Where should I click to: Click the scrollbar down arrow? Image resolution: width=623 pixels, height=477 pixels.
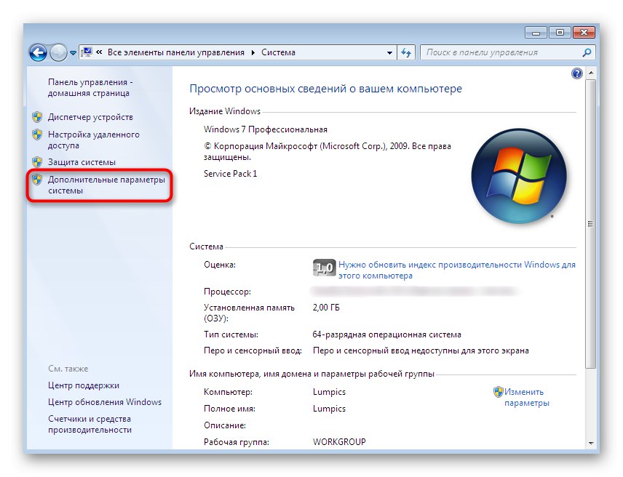(x=591, y=444)
